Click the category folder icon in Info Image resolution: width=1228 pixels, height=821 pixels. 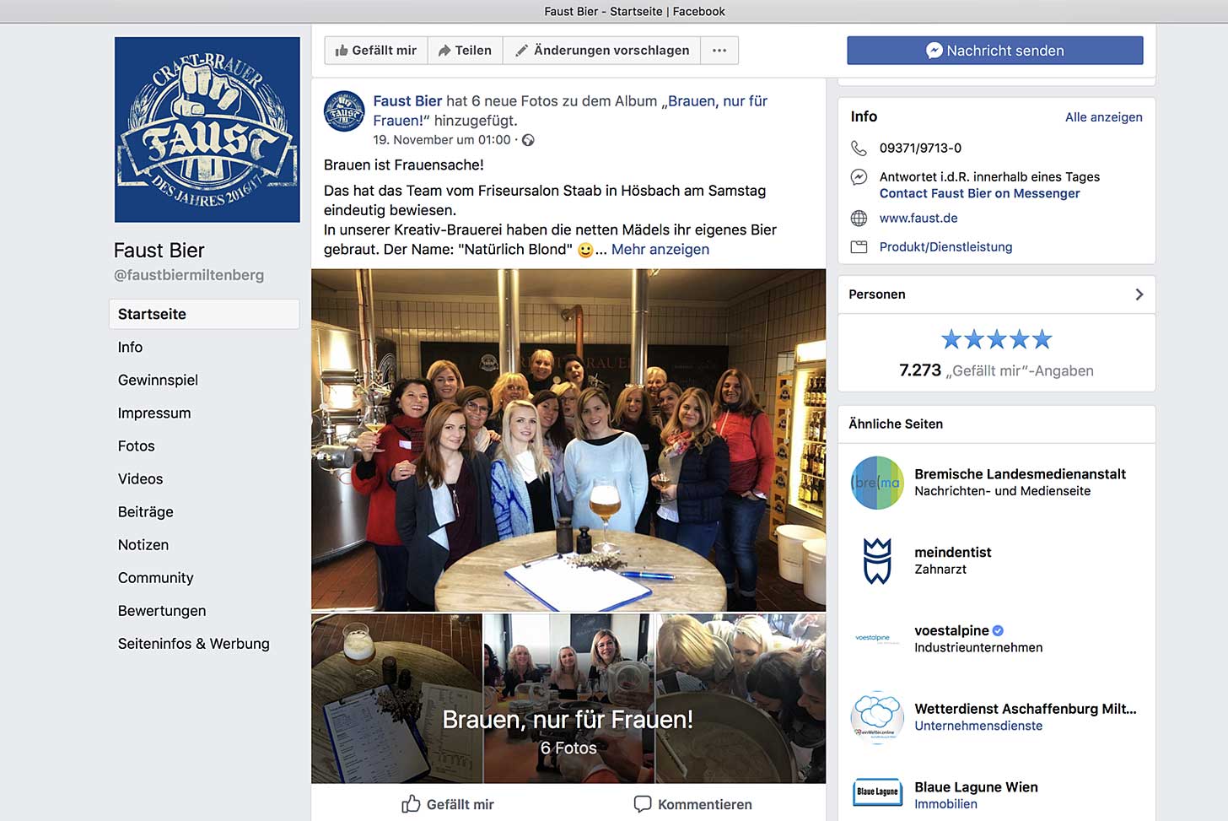pyautogui.click(x=859, y=246)
